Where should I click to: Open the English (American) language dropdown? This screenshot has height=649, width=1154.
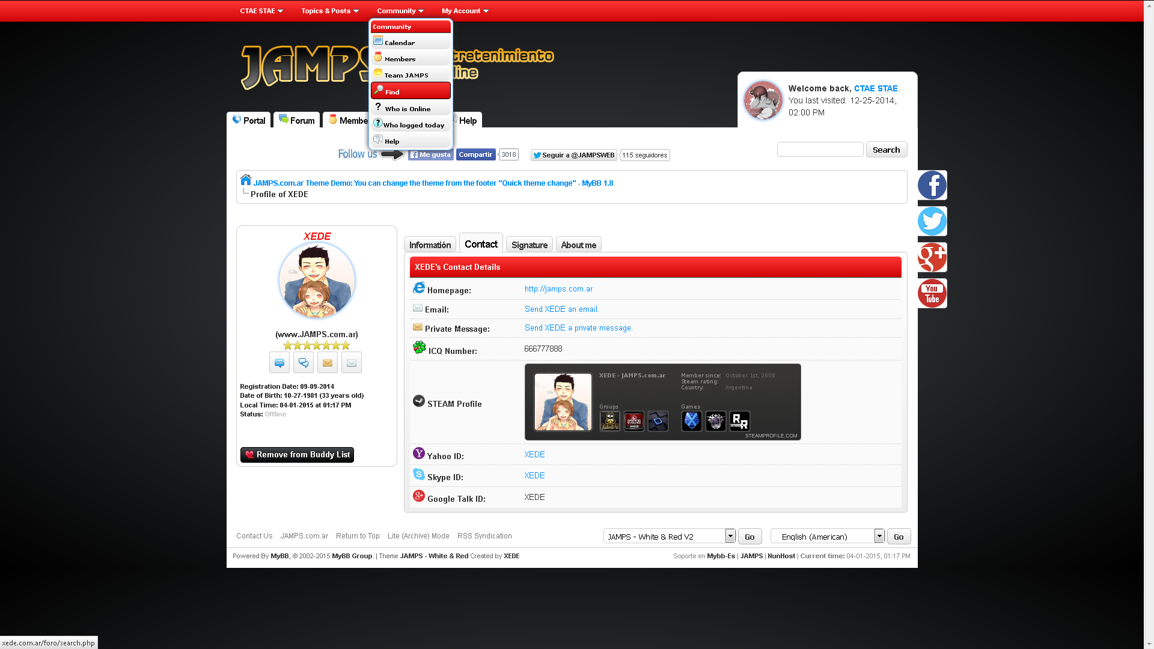point(827,536)
